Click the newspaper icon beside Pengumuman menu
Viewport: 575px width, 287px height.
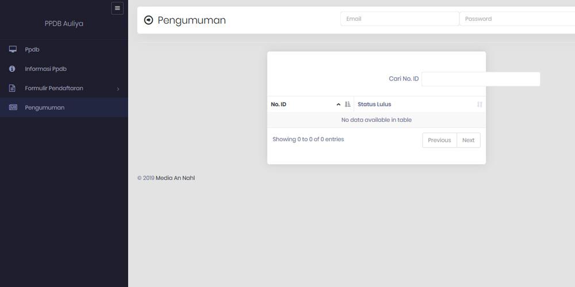13,107
